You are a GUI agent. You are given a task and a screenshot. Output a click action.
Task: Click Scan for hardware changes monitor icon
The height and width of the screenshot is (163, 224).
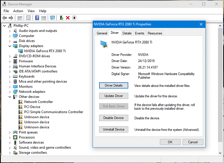click(53, 18)
